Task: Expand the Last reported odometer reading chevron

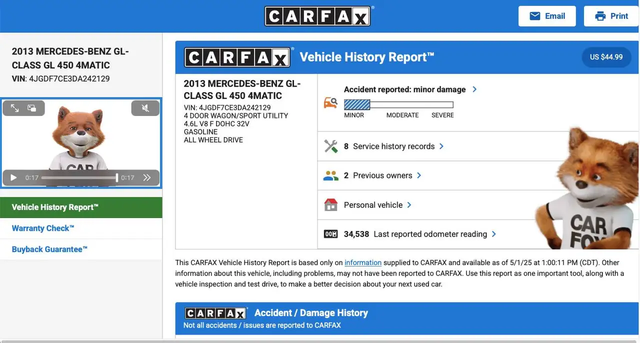Action: click(x=494, y=234)
